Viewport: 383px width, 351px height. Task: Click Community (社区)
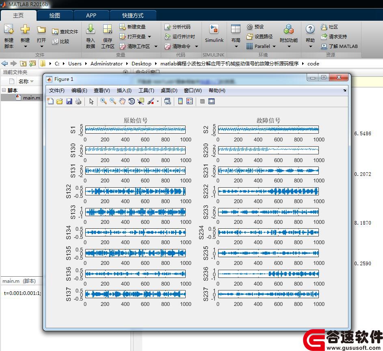[329, 27]
